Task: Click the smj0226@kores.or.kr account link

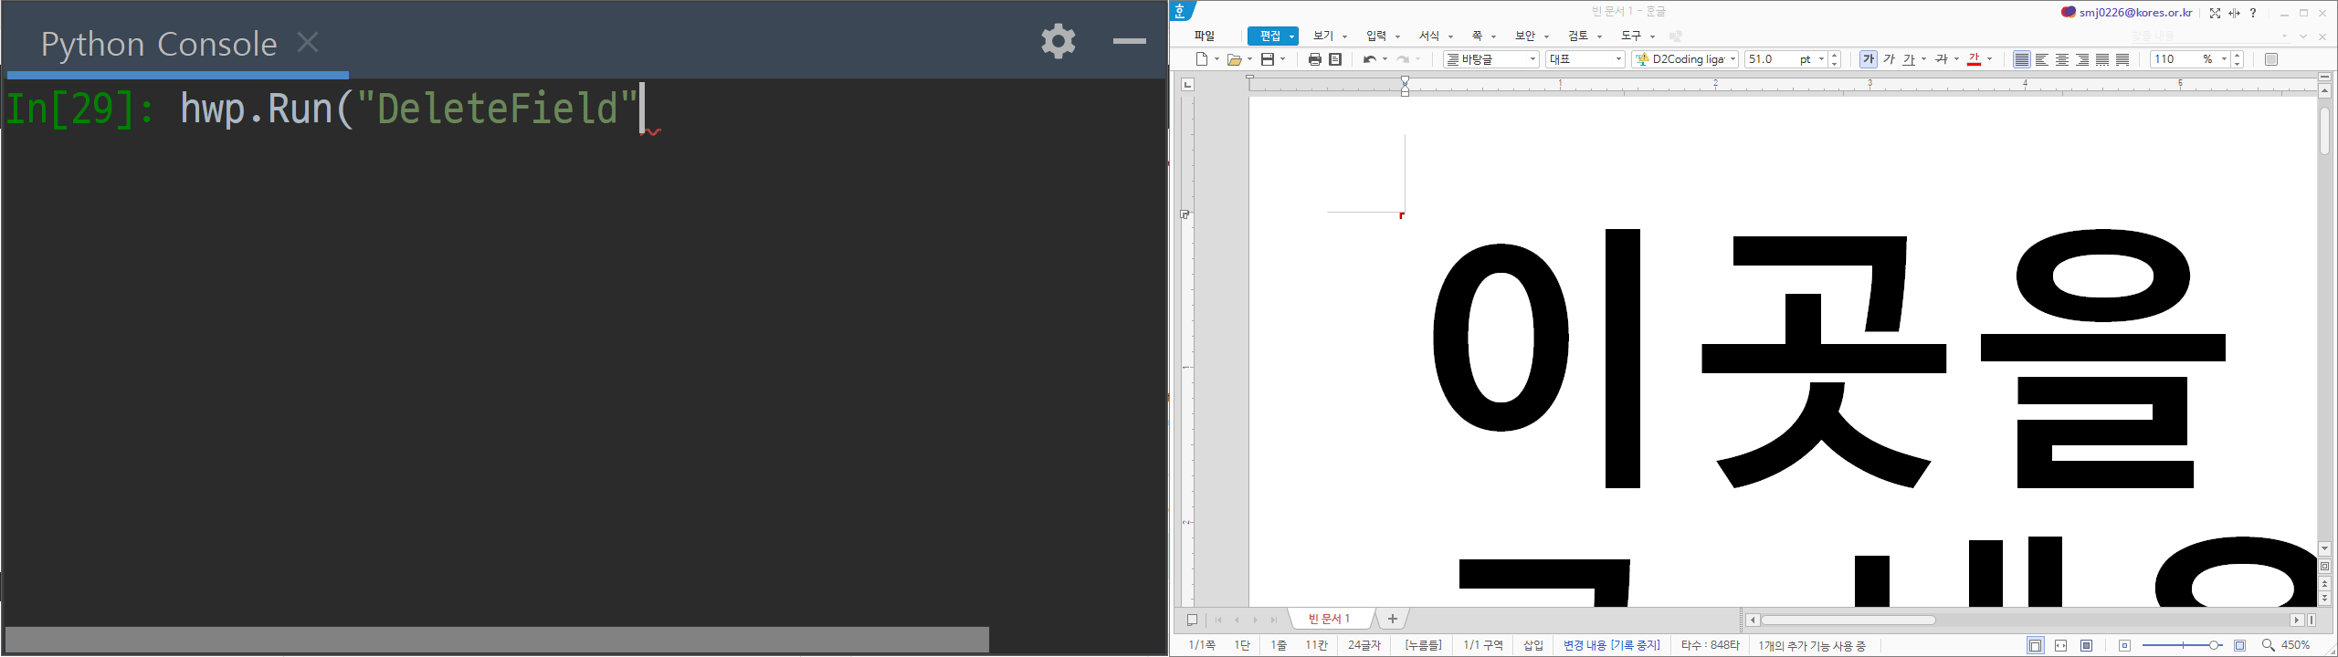Action: tap(2135, 13)
